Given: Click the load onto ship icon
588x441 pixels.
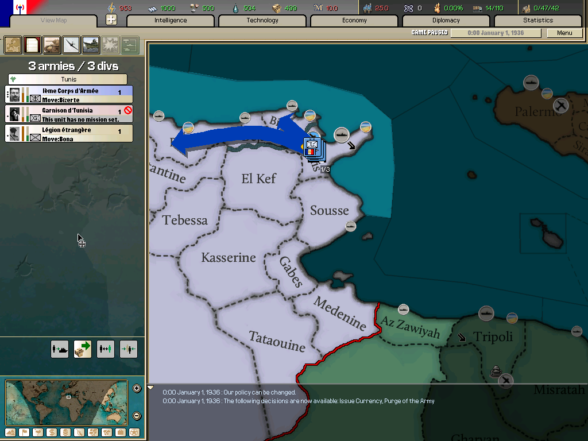Looking at the screenshot, I should point(60,349).
